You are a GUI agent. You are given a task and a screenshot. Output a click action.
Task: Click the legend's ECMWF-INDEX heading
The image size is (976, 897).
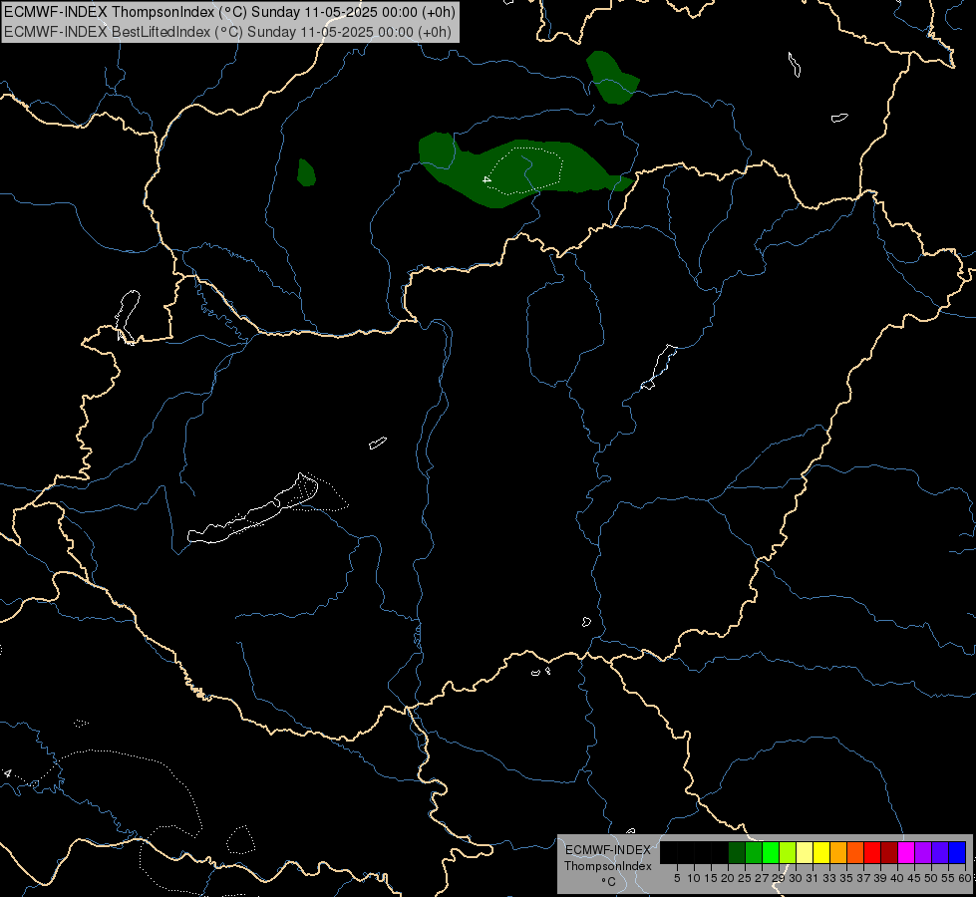click(x=608, y=850)
